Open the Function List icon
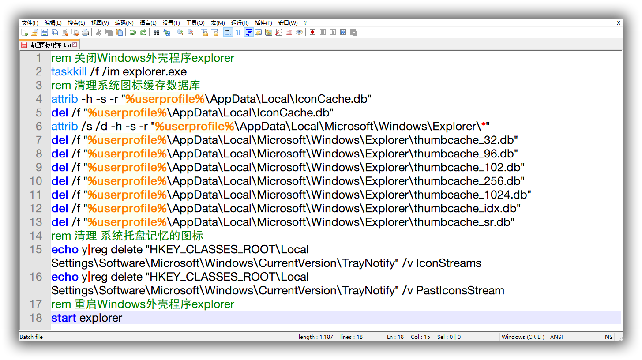 pyautogui.click(x=279, y=32)
